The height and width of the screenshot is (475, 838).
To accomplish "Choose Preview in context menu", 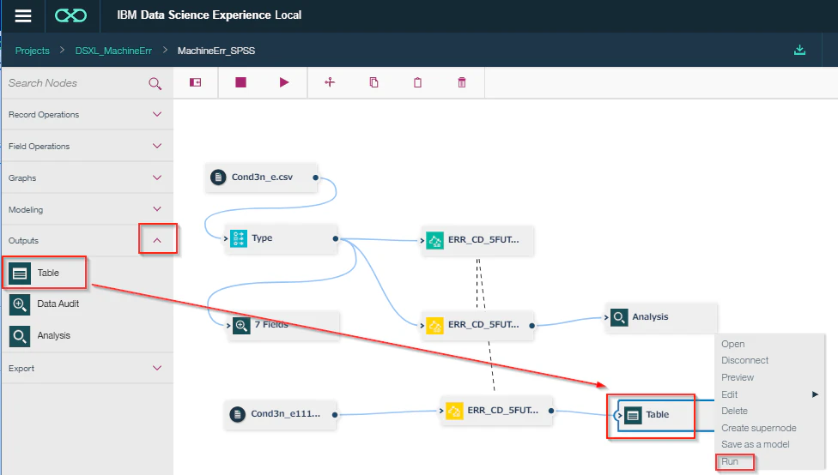I will click(738, 377).
